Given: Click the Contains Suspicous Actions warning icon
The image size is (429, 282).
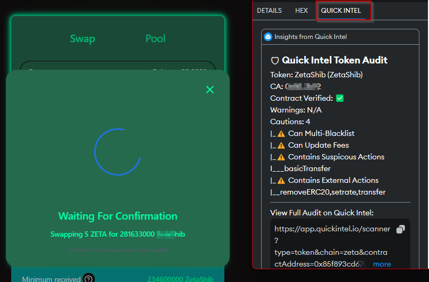Looking at the screenshot, I should [x=281, y=157].
